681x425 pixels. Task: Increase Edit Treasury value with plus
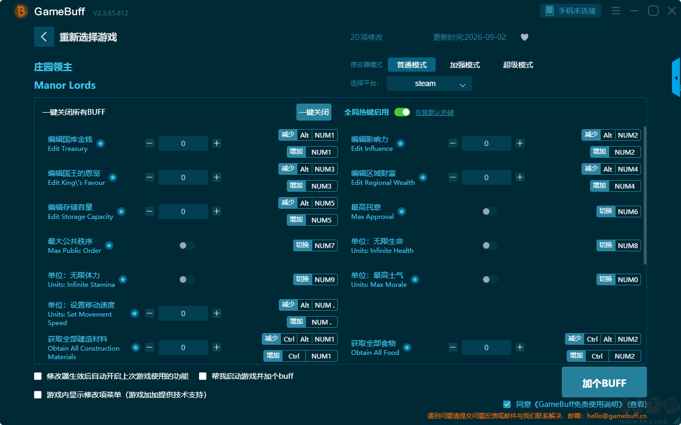[x=217, y=143]
